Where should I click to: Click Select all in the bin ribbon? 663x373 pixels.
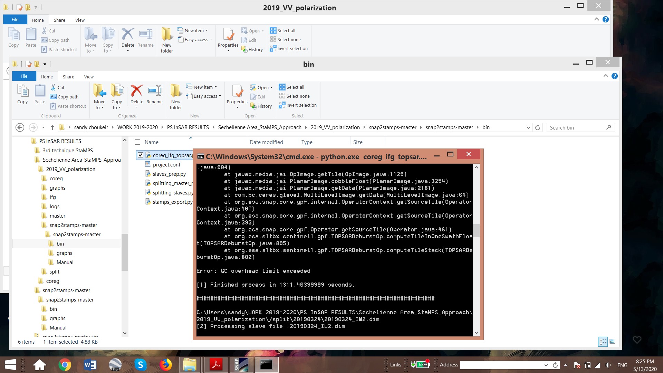coord(292,87)
